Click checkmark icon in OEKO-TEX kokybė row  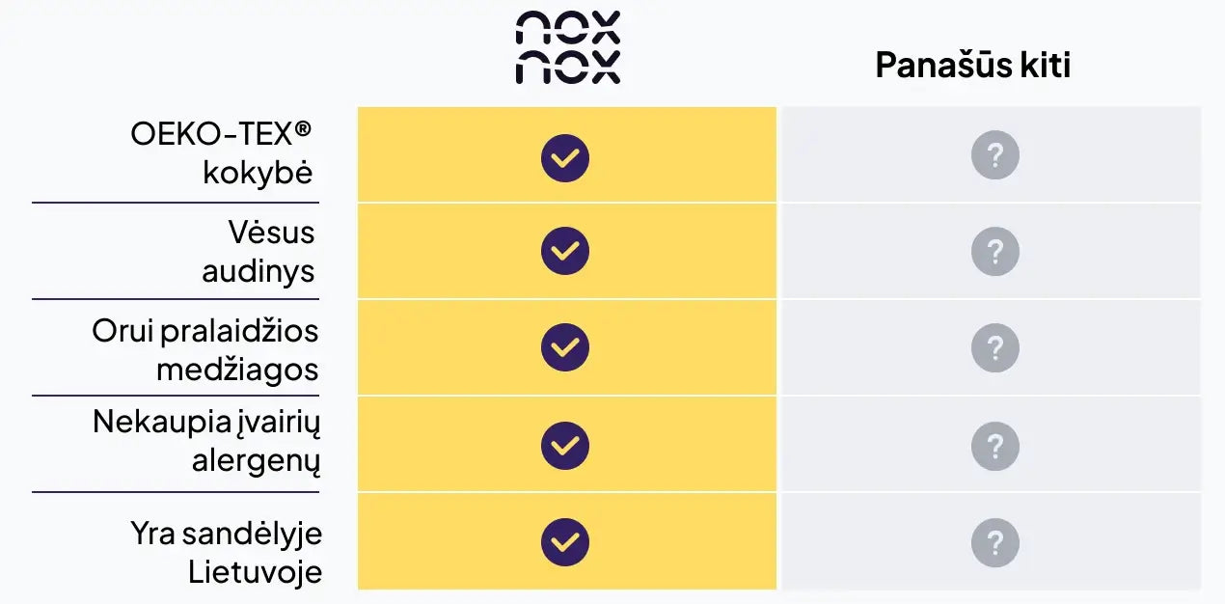click(565, 159)
